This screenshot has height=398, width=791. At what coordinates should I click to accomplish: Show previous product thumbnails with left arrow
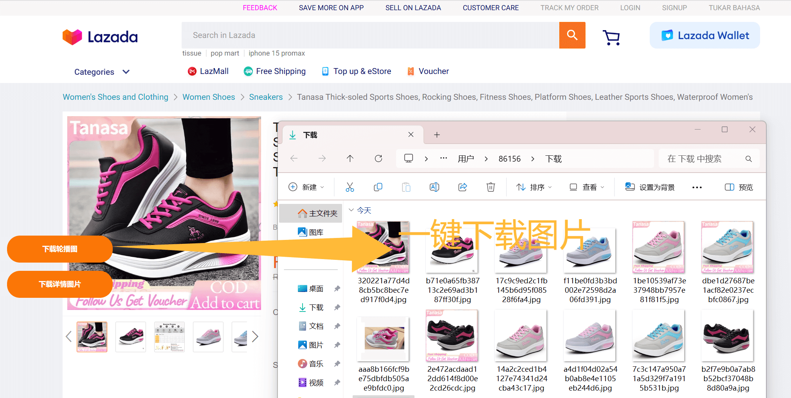coord(69,337)
